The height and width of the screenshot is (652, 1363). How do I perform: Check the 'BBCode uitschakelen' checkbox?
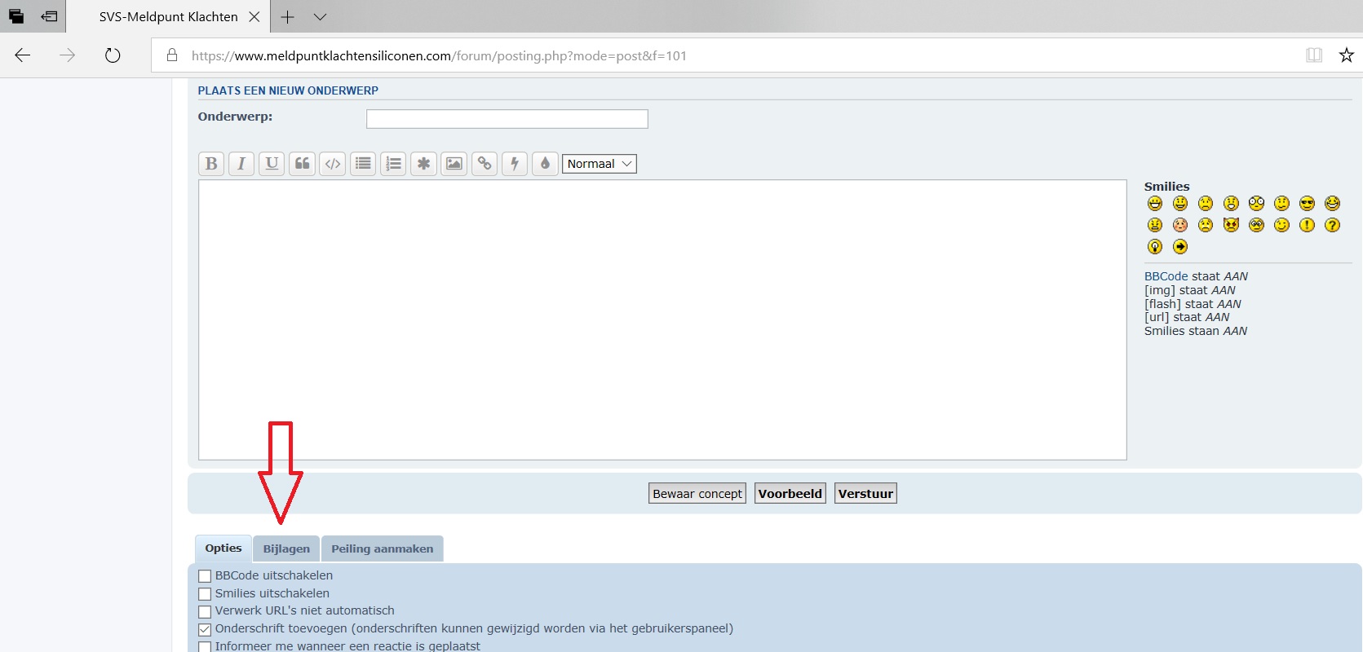click(x=205, y=576)
